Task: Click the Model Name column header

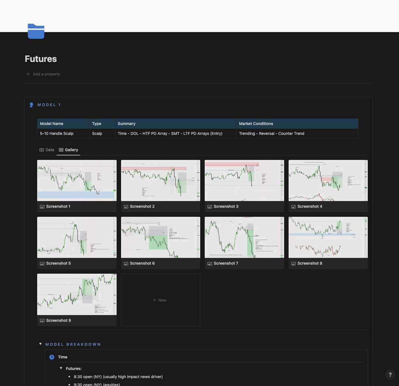Action: point(63,124)
